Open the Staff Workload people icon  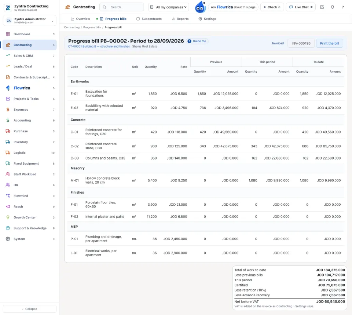tap(8, 174)
